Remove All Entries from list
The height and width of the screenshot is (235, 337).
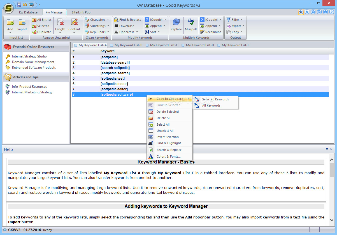[41, 20]
